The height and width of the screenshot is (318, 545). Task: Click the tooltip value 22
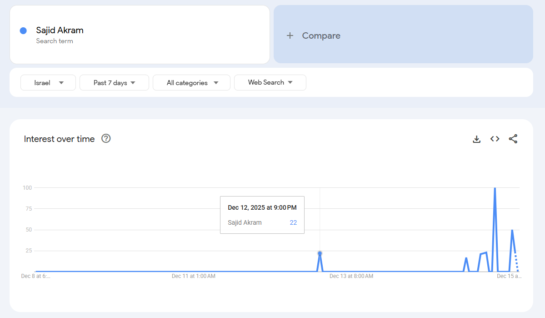coord(293,222)
